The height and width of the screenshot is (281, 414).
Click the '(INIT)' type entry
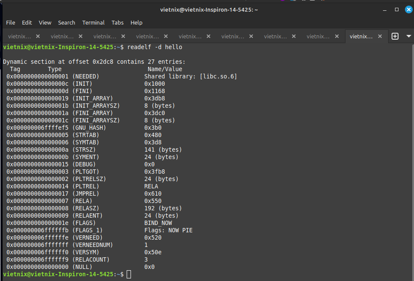pos(82,84)
